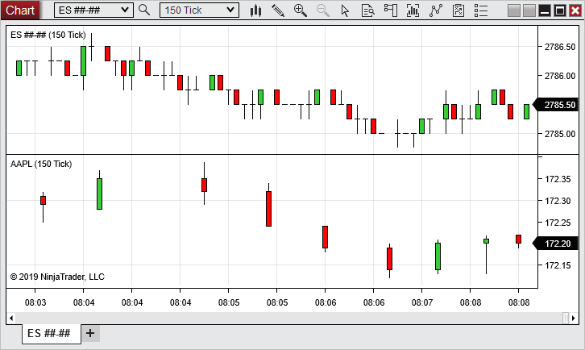The image size is (585, 350).
Task: Open the chart style bar type menu
Action: 256,10
